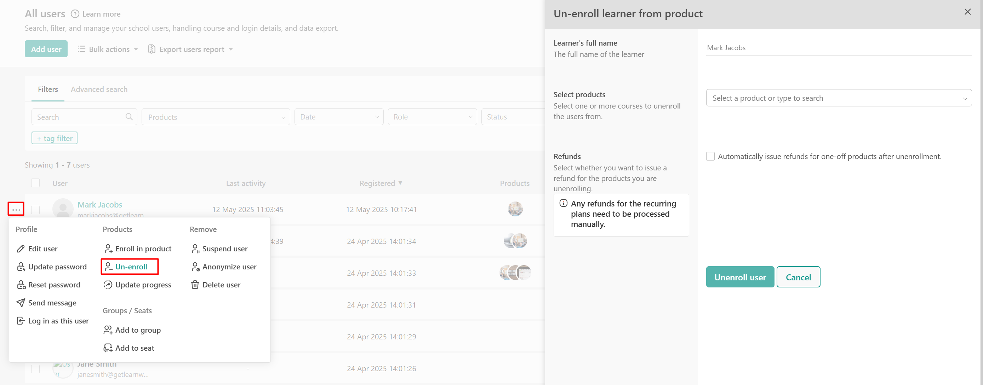983x385 pixels.
Task: Check the select-all users checkbox
Action: tap(35, 183)
